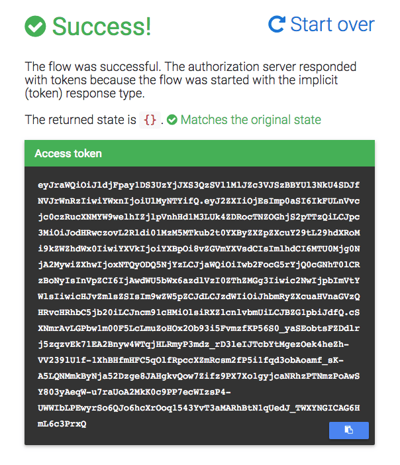Click the large green Success checkmark icon
The image size is (400, 465).
[x=35, y=26]
